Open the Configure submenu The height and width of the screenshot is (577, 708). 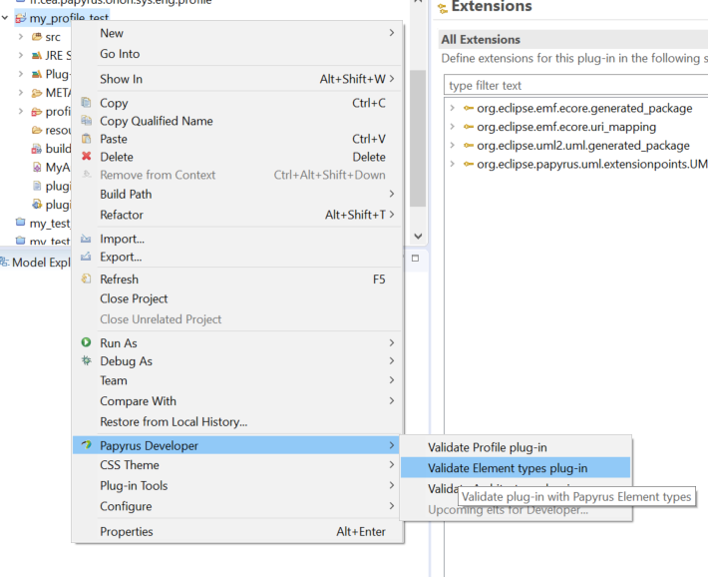pyautogui.click(x=237, y=506)
